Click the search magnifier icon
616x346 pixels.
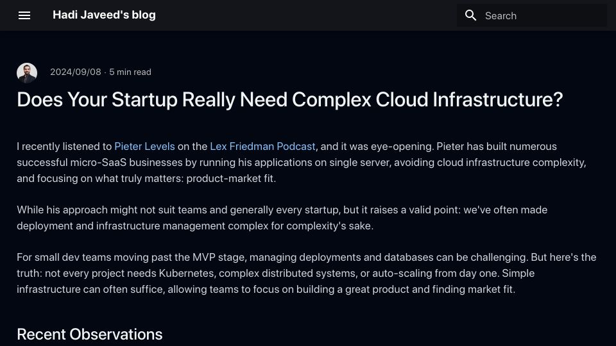pyautogui.click(x=470, y=15)
